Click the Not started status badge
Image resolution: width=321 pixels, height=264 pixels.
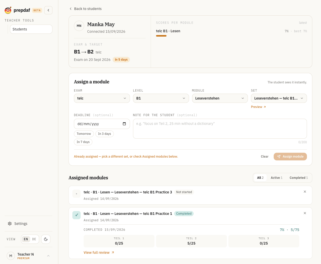pyautogui.click(x=184, y=192)
